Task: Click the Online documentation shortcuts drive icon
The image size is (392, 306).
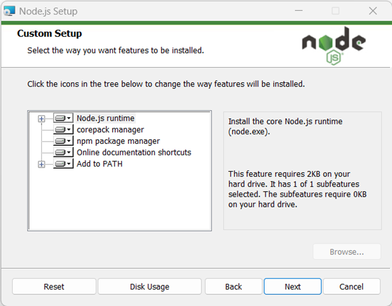Action: point(60,152)
